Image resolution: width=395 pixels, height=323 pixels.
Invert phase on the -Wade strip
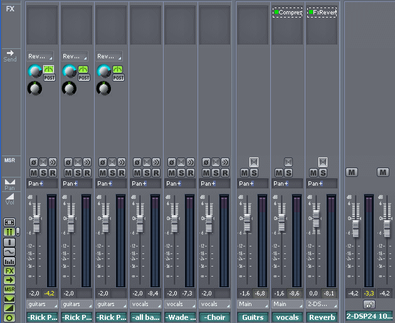click(172, 162)
